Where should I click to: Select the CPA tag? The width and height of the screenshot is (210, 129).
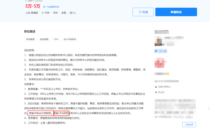[x=56, y=39]
